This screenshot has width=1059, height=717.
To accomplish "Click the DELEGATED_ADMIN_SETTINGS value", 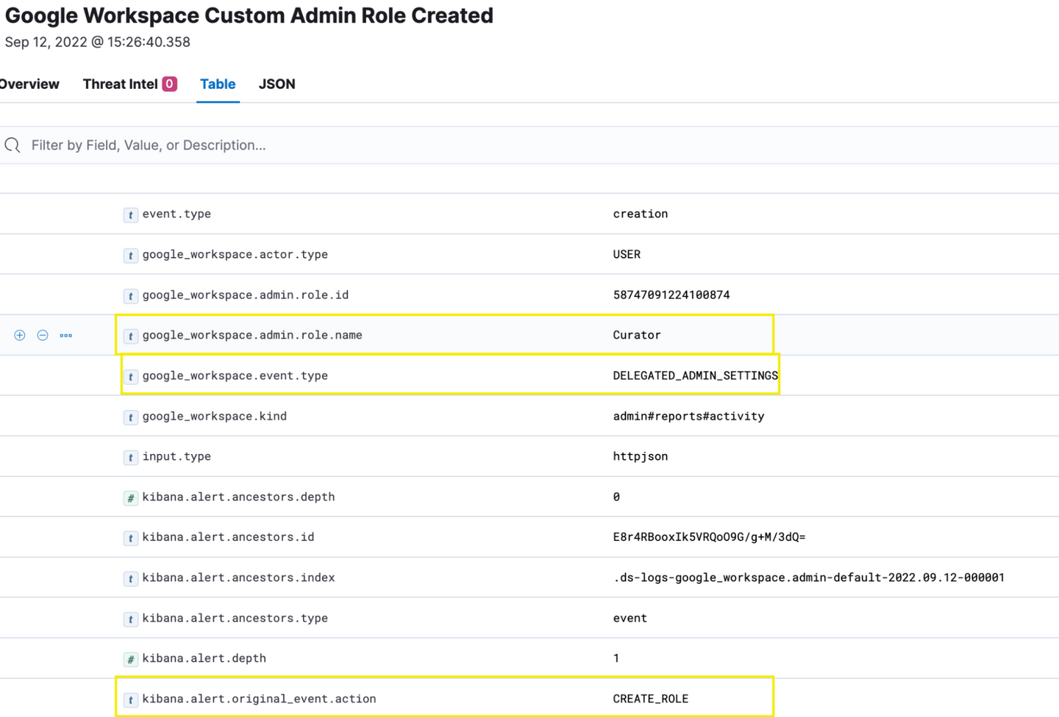I will tap(695, 376).
